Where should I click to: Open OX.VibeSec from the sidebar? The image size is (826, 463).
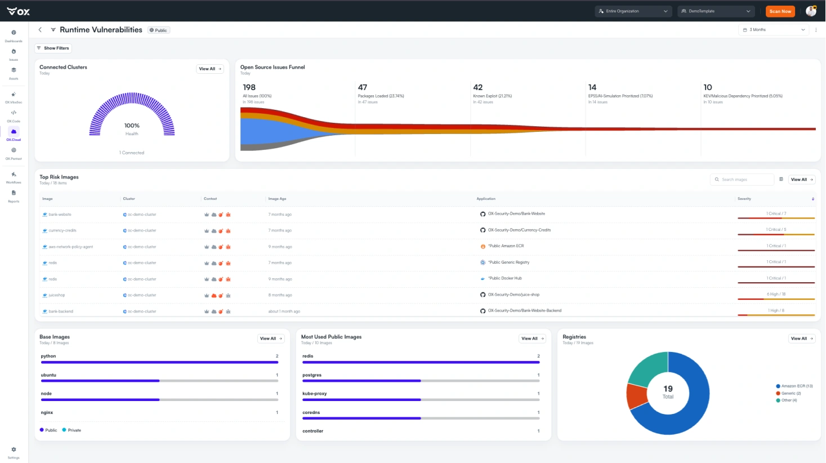tap(14, 97)
